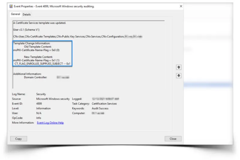Click the Log Name value 'Security'
Image resolution: width=240 pixels, height=160 pixels.
pos(41,94)
